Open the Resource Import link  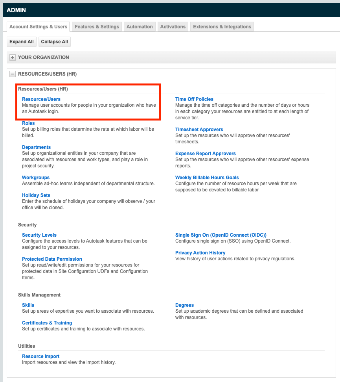pos(40,356)
